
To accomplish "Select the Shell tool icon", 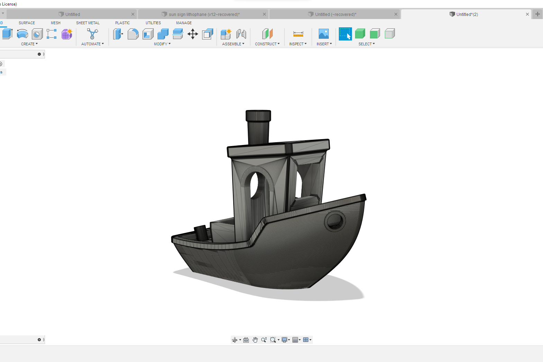I will (x=148, y=34).
